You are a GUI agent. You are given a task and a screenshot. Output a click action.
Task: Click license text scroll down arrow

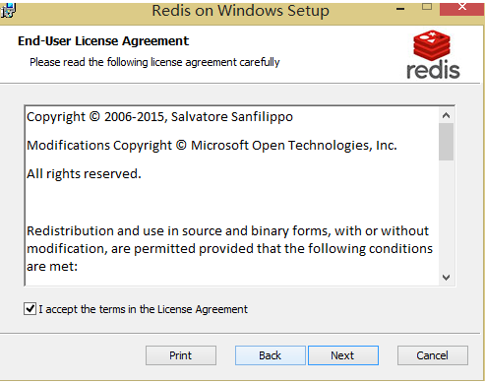[446, 278]
